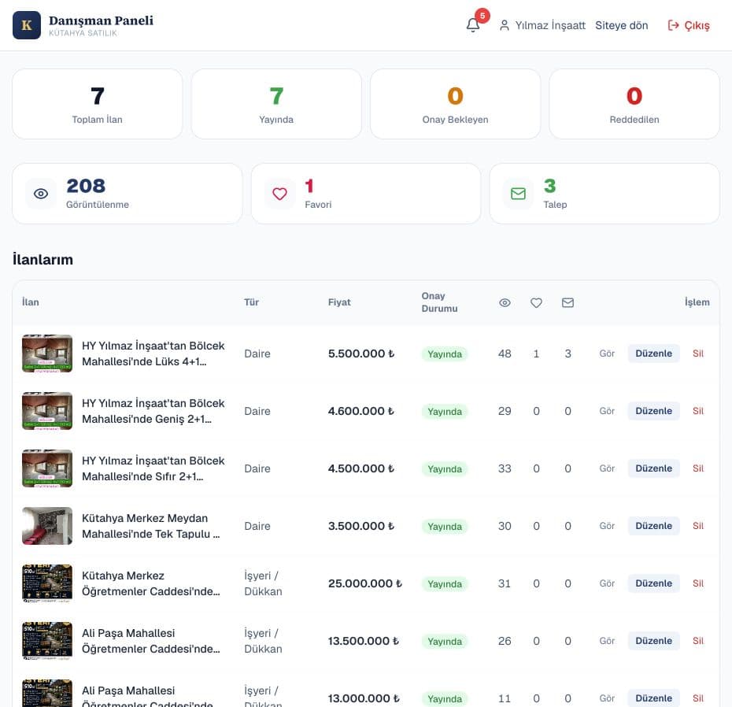The height and width of the screenshot is (707, 732).
Task: View the Lüks 4+1 listing with Gör
Action: (x=607, y=353)
